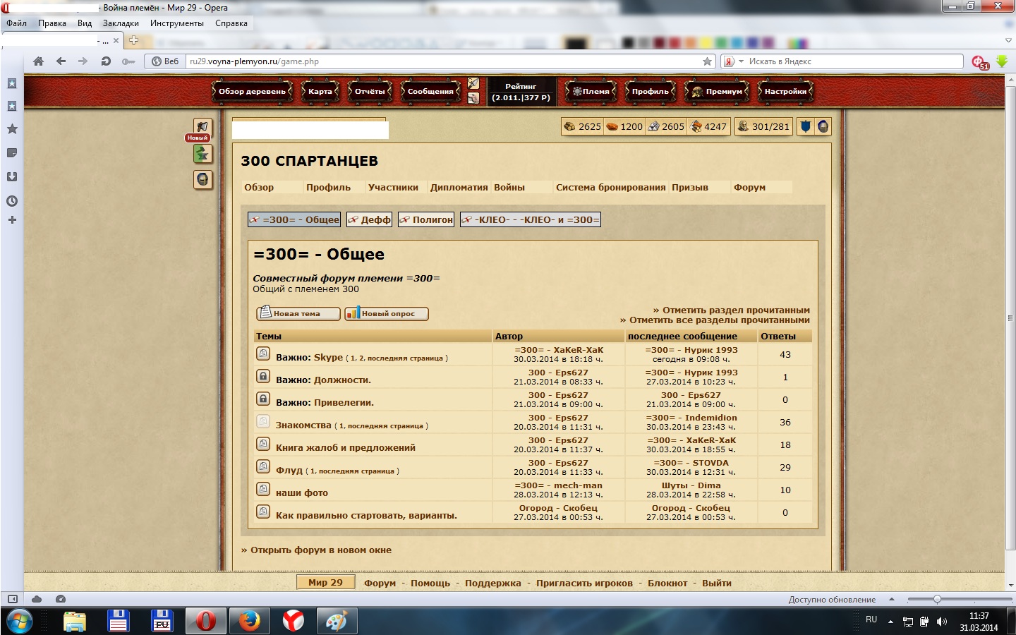
Task: Open author profile =300= - mech-man
Action: [558, 485]
